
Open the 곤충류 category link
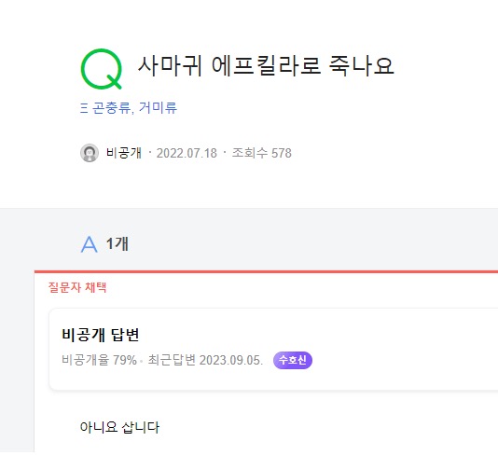111,108
